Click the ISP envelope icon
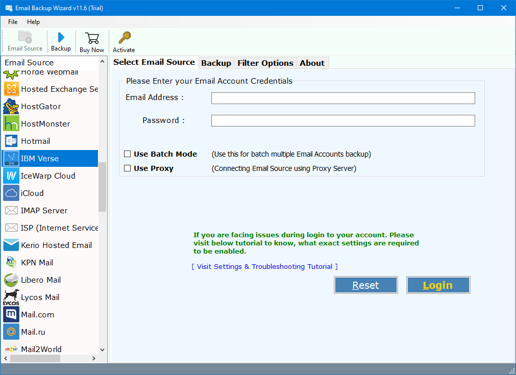The image size is (516, 375). pyautogui.click(x=11, y=228)
